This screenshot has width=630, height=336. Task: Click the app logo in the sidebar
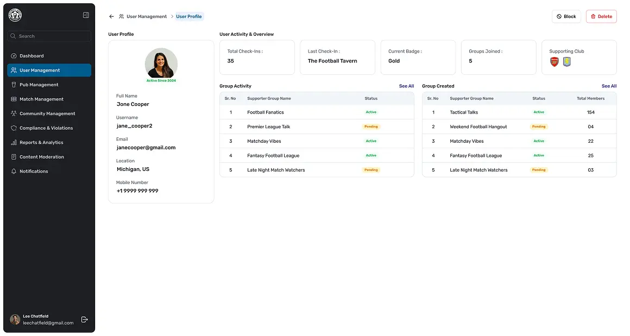[x=15, y=16]
